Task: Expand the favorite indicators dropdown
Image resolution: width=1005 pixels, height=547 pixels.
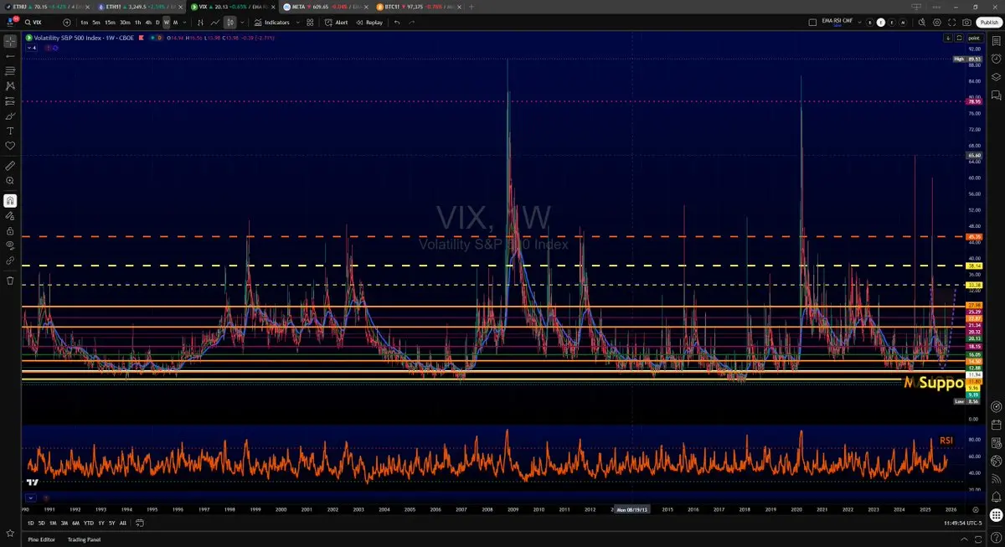Action: pyautogui.click(x=298, y=22)
